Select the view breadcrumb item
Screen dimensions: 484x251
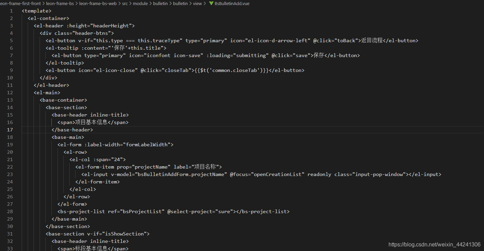point(197,3)
